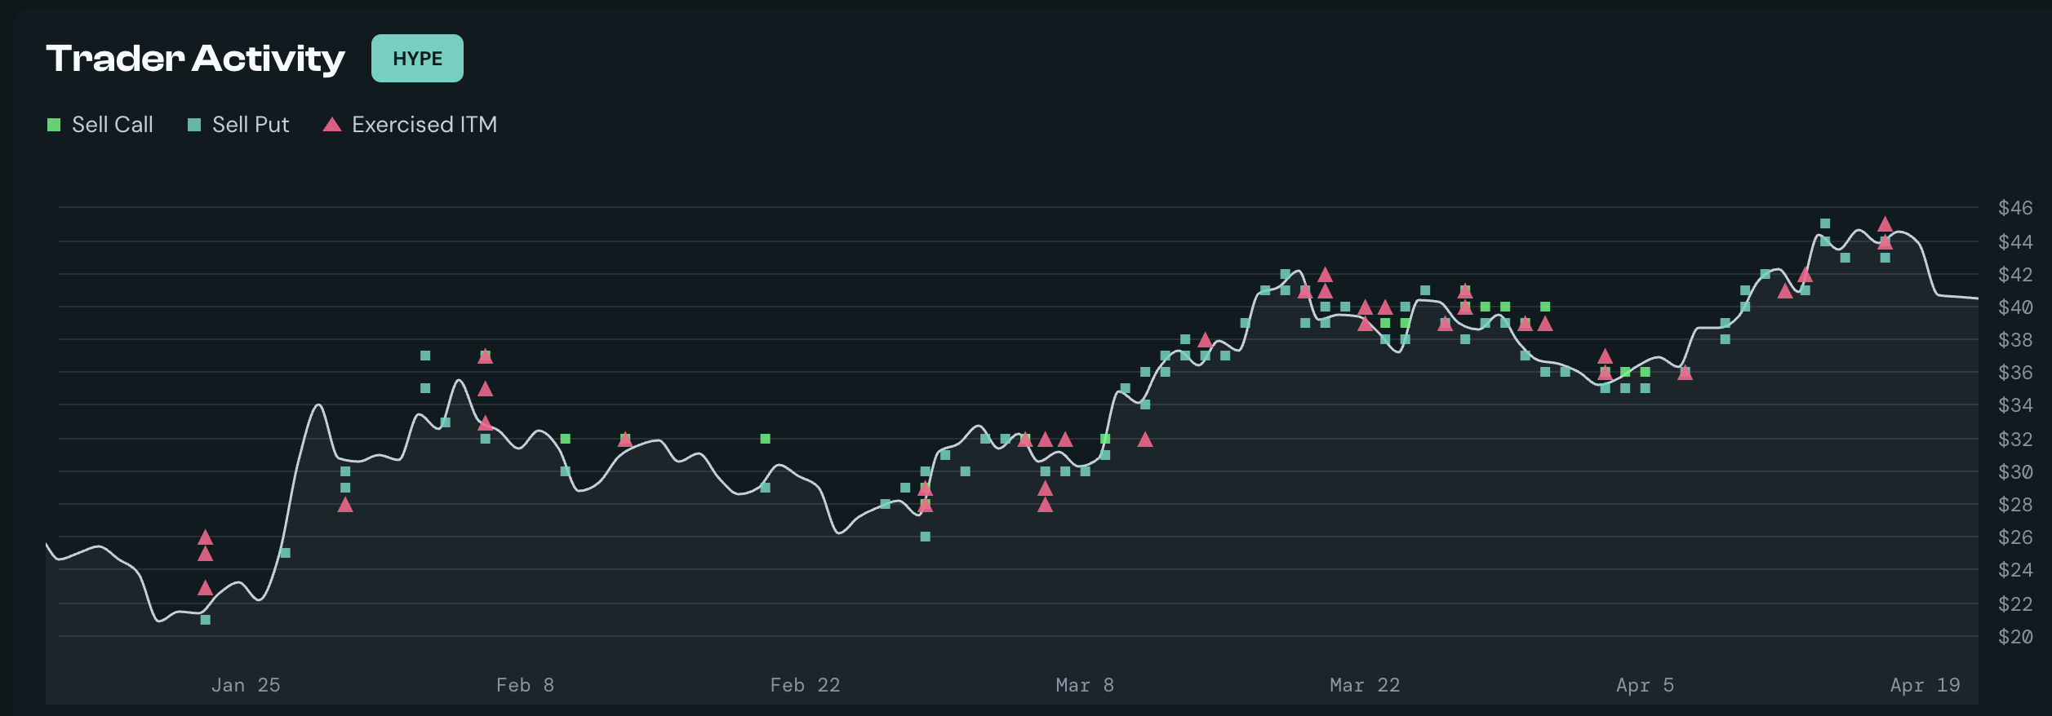
Task: Select the highest Exercised ITM triangle near $45
Action: [x=1885, y=224]
